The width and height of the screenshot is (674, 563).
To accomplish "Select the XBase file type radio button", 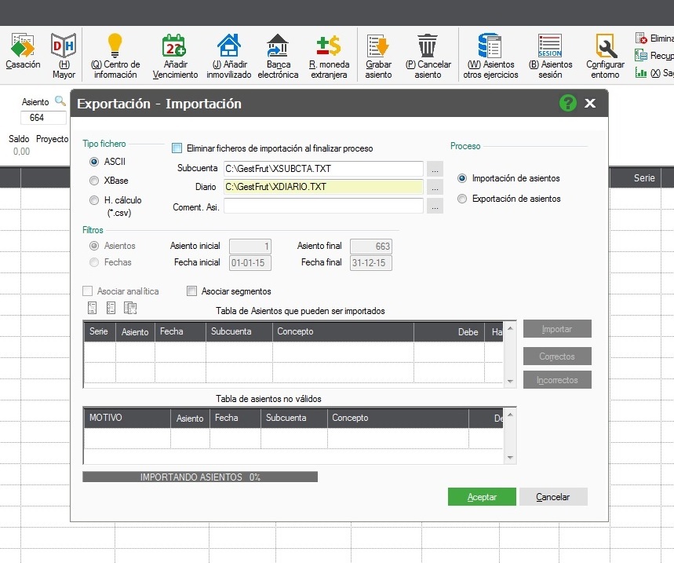I will pyautogui.click(x=94, y=181).
